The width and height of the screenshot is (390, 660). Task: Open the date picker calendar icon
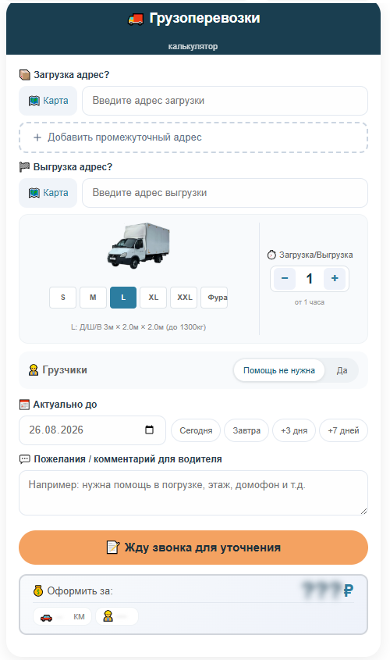click(149, 430)
